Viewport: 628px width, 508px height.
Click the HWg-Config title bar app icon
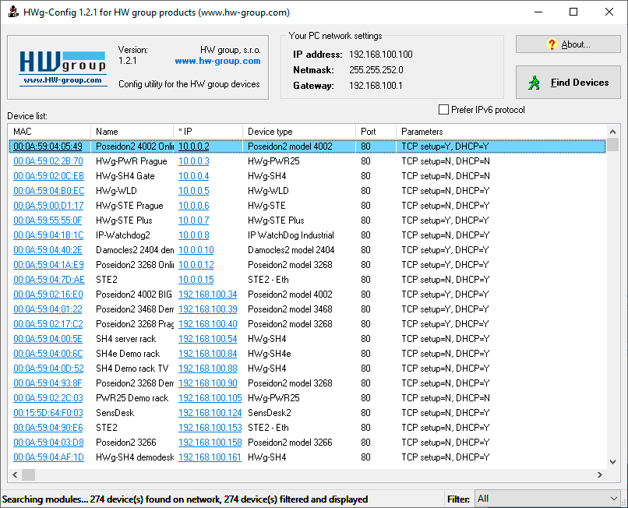click(x=13, y=12)
